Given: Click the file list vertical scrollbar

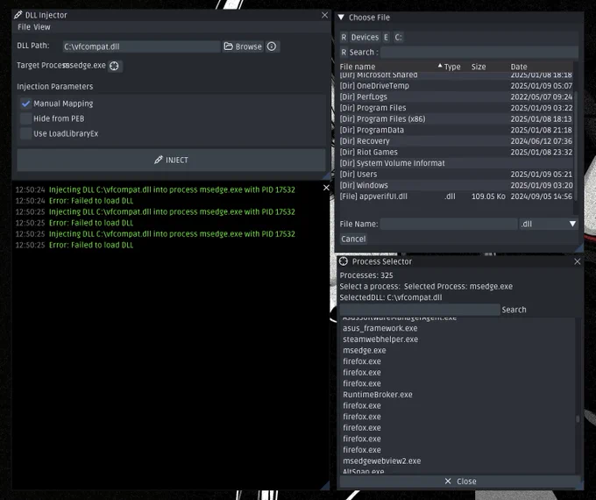Looking at the screenshot, I should [x=576, y=145].
